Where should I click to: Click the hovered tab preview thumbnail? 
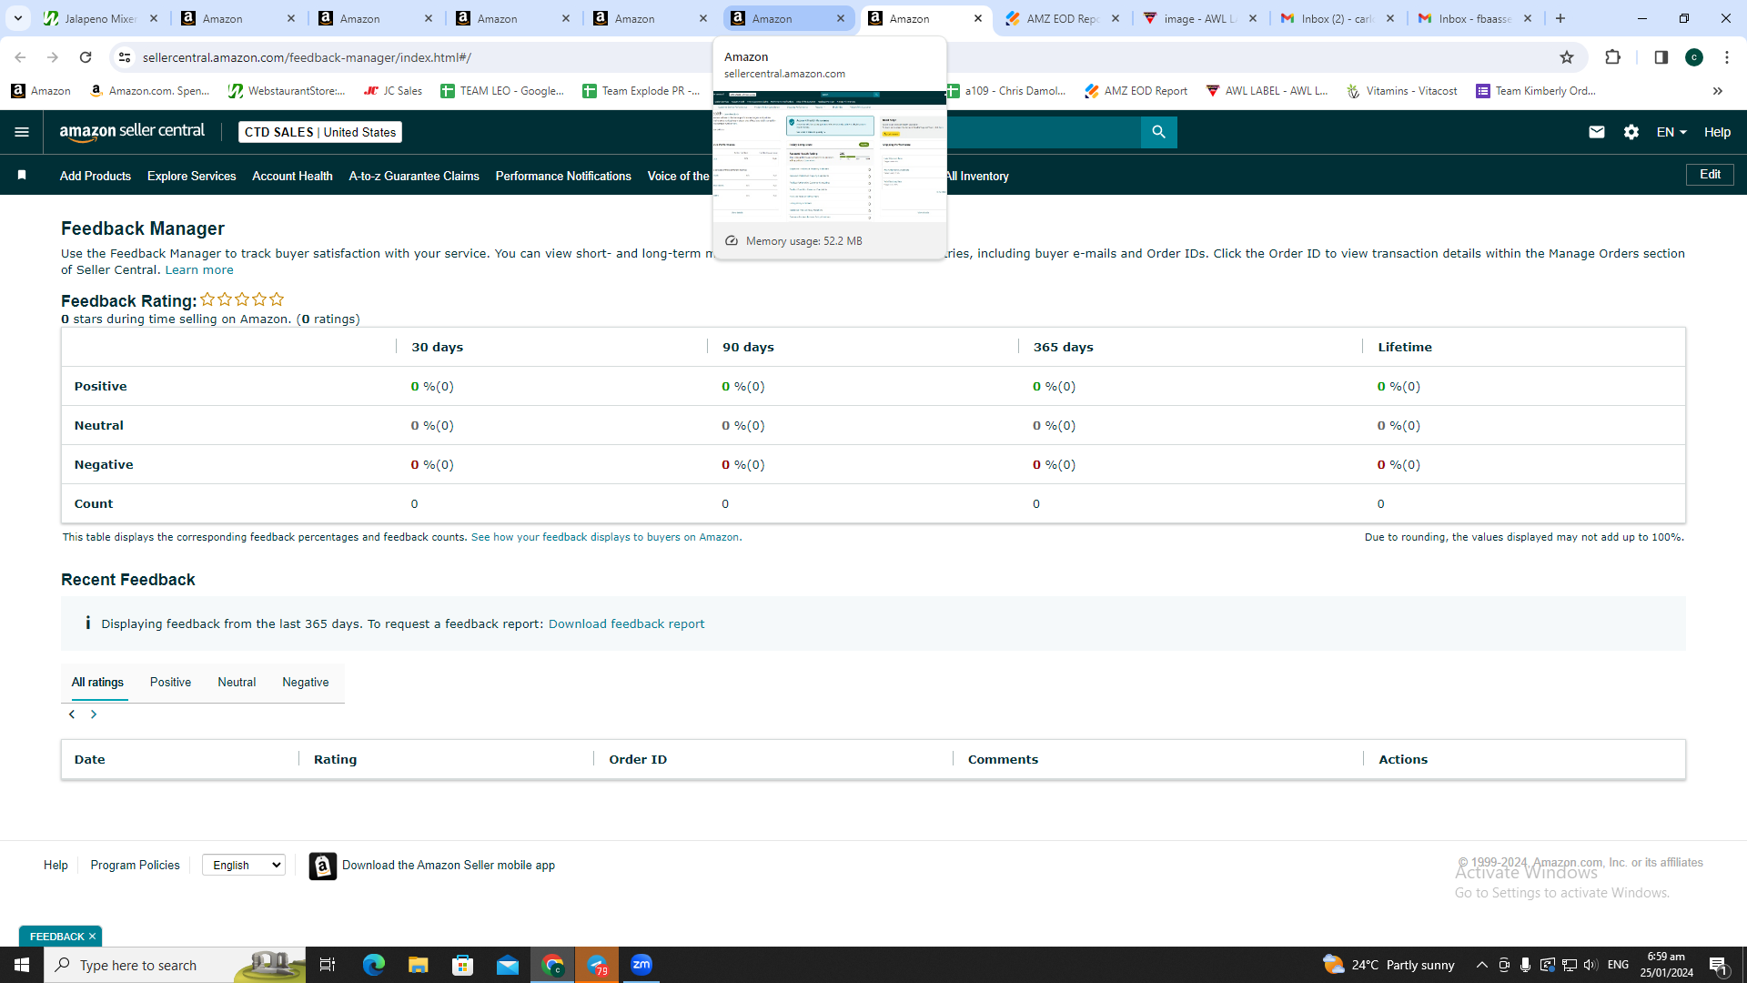829,156
